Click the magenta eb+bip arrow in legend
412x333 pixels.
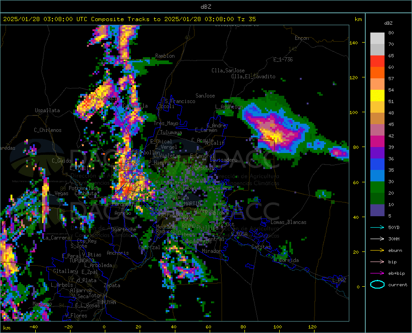click(x=377, y=273)
